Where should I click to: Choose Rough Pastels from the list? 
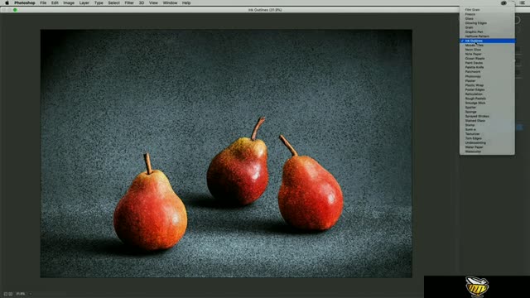[x=487, y=99]
